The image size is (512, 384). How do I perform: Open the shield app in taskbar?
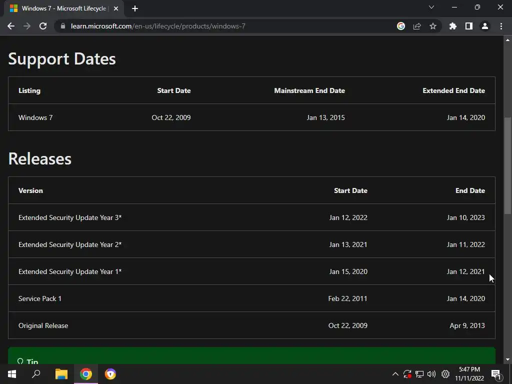pos(110,374)
